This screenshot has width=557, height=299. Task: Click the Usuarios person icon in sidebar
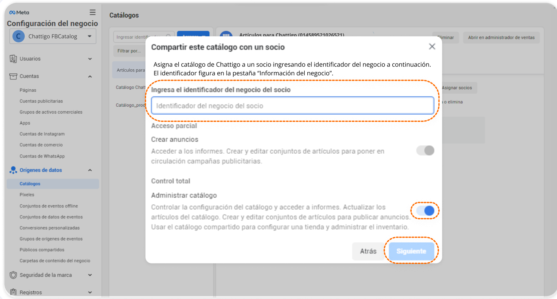[13, 59]
